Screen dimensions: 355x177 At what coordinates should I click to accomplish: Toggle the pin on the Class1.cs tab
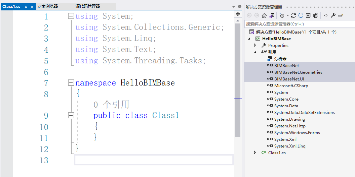(26, 7)
